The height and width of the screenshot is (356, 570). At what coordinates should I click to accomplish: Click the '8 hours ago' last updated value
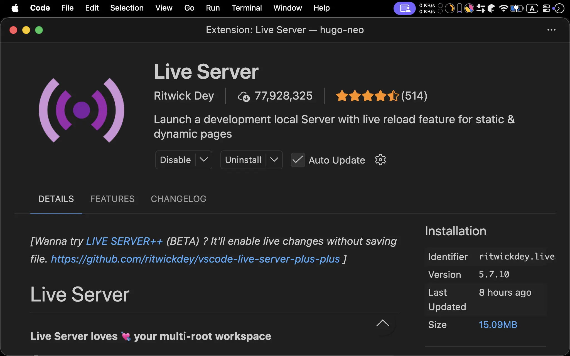click(x=505, y=293)
